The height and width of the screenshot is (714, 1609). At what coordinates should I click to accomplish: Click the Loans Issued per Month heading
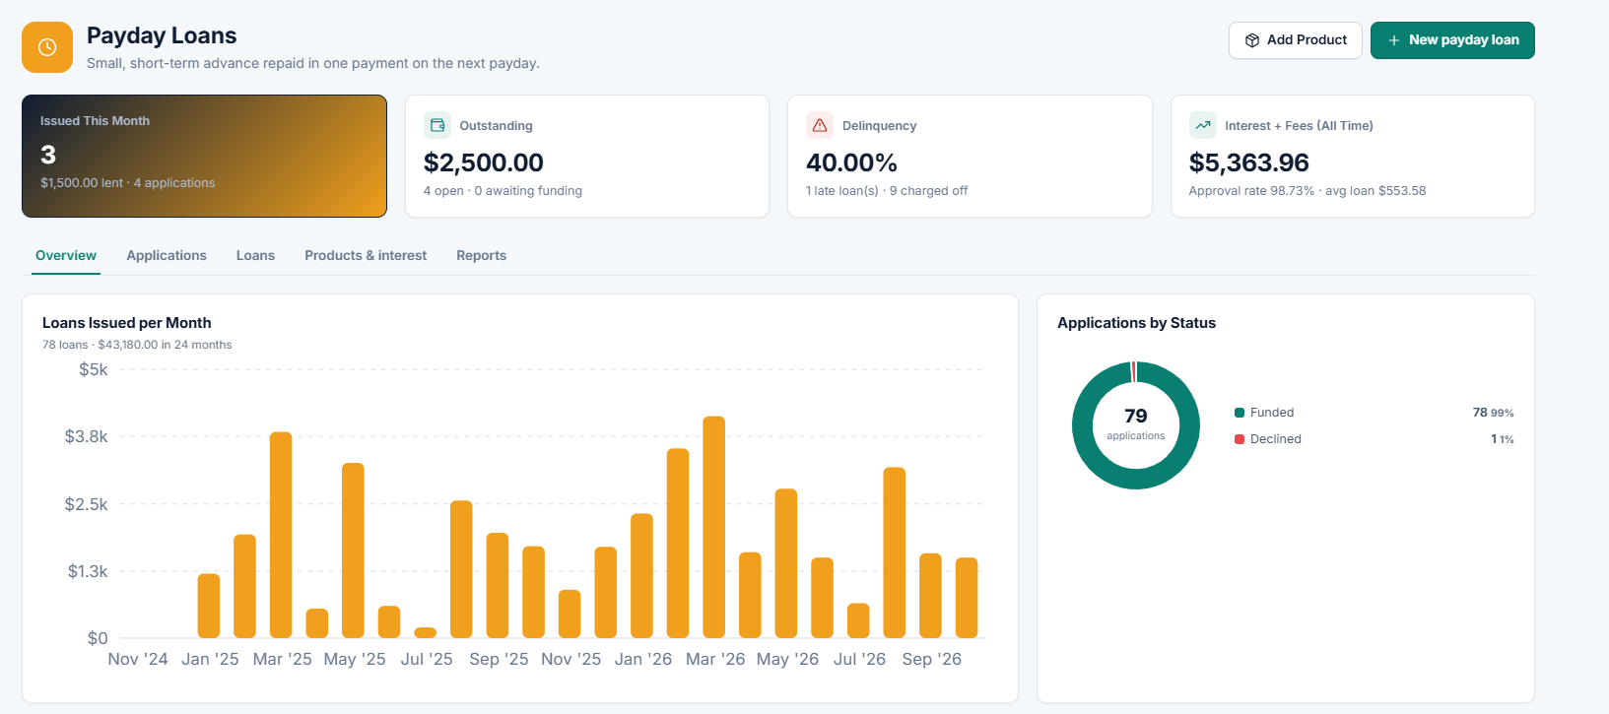coord(127,323)
